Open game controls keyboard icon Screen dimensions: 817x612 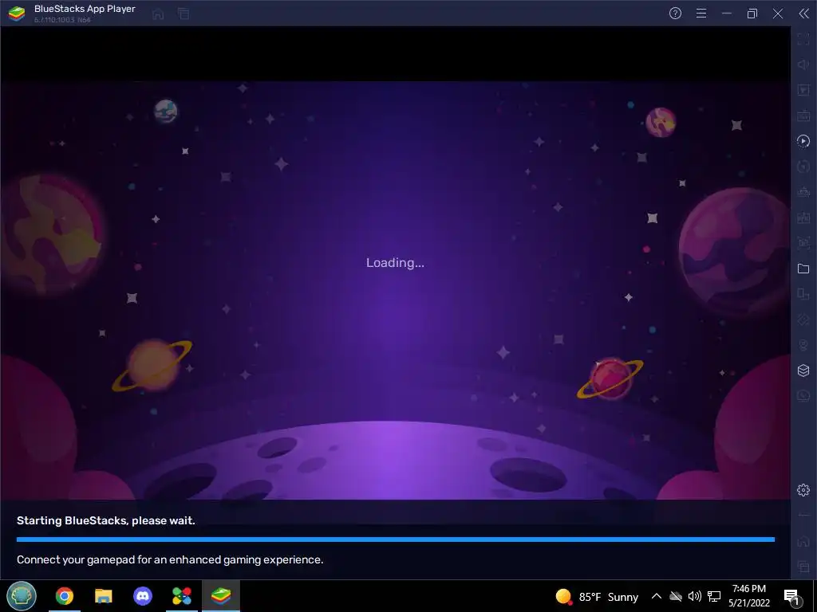click(x=803, y=116)
